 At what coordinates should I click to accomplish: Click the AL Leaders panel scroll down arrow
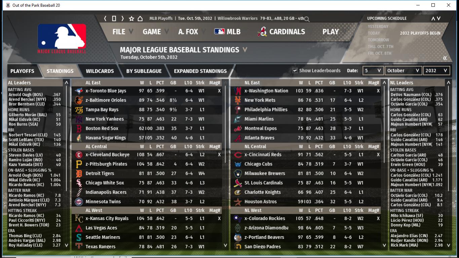pyautogui.click(x=67, y=246)
